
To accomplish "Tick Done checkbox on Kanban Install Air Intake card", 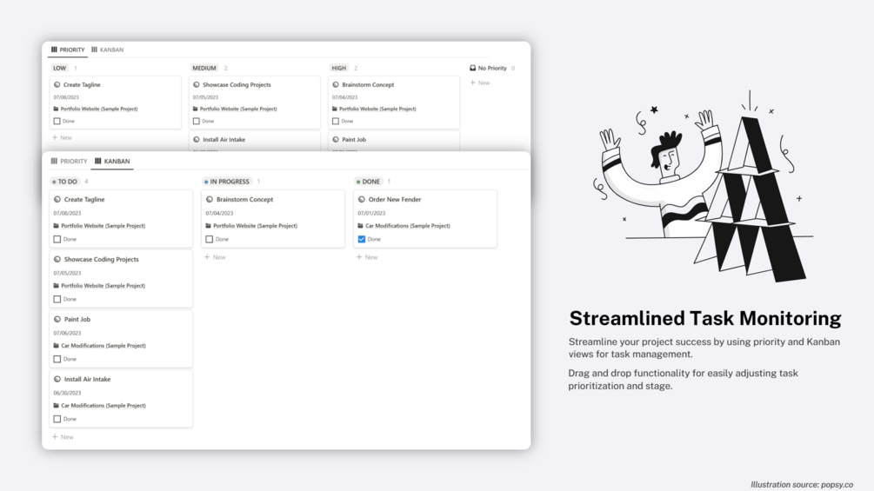I will (57, 419).
